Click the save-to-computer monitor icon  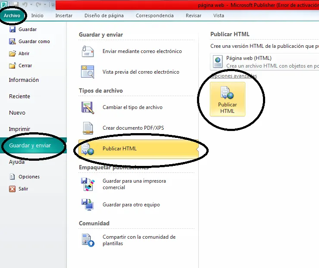pyautogui.click(x=88, y=205)
